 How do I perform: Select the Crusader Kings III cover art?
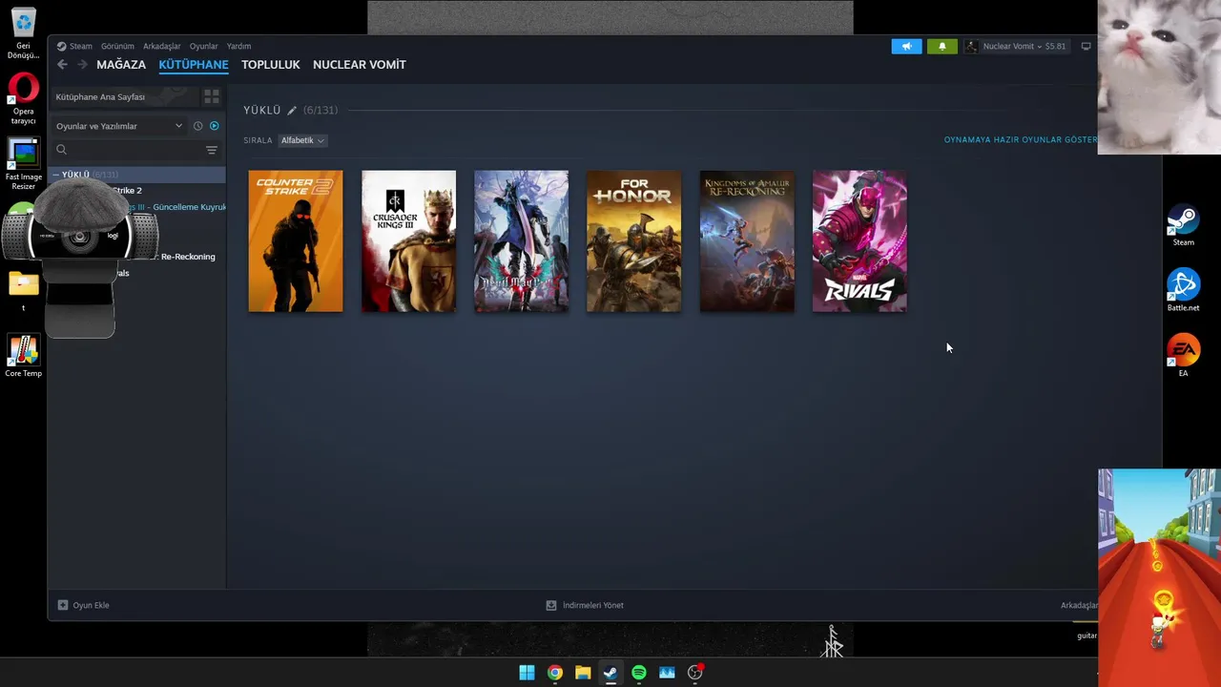click(x=408, y=241)
